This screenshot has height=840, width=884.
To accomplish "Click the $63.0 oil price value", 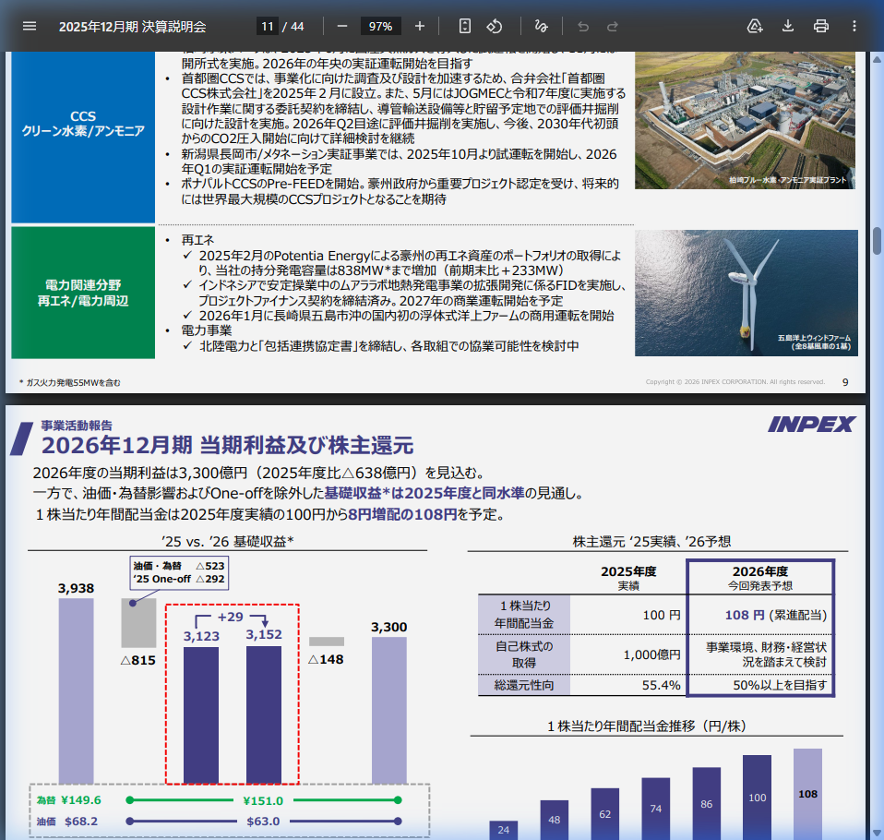I will (x=263, y=822).
